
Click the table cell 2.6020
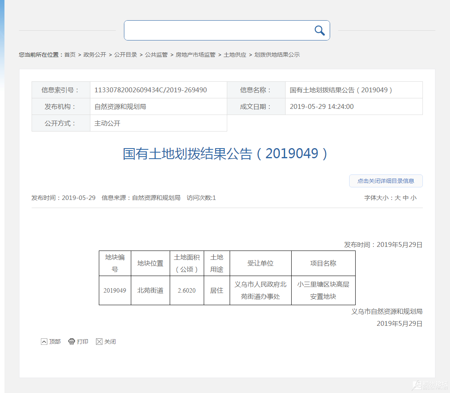click(187, 290)
